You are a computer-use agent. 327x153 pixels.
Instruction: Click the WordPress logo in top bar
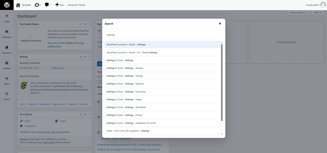click(x=7, y=5)
